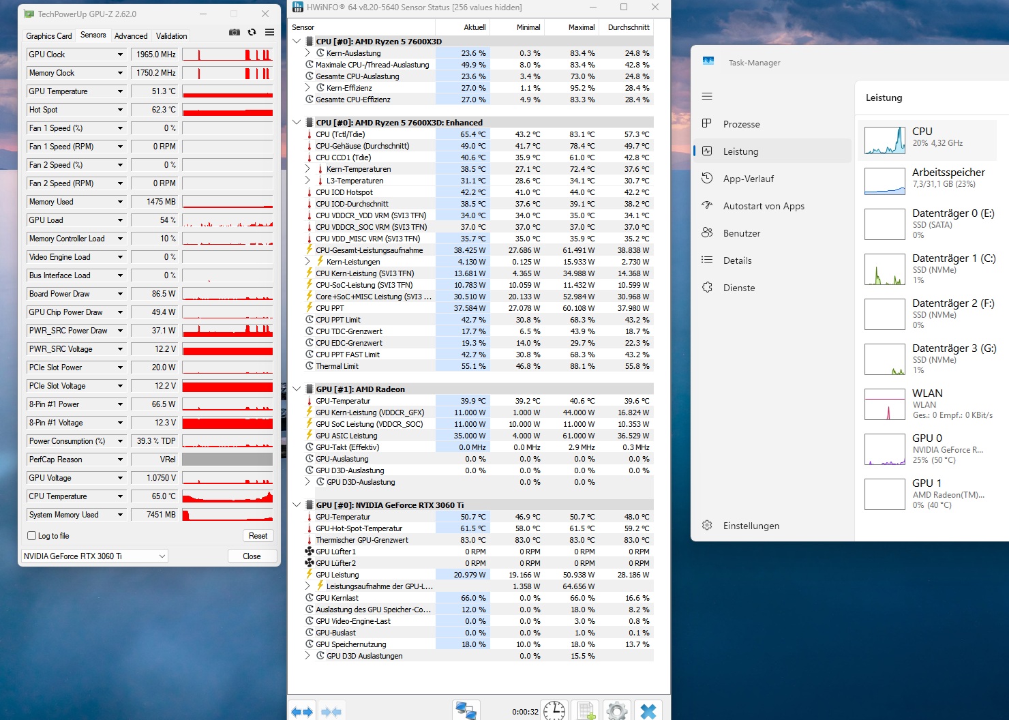Click the GPU-Hot-Spot-Temperatur row
1009x720 pixels.
[x=479, y=528]
